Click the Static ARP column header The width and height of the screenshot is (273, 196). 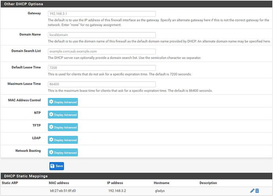point(10,183)
